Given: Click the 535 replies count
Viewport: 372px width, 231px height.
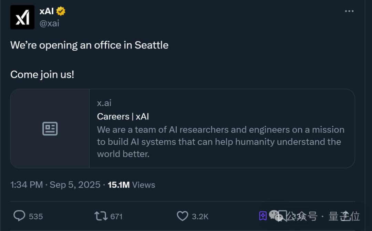Looking at the screenshot, I should click(36, 217).
